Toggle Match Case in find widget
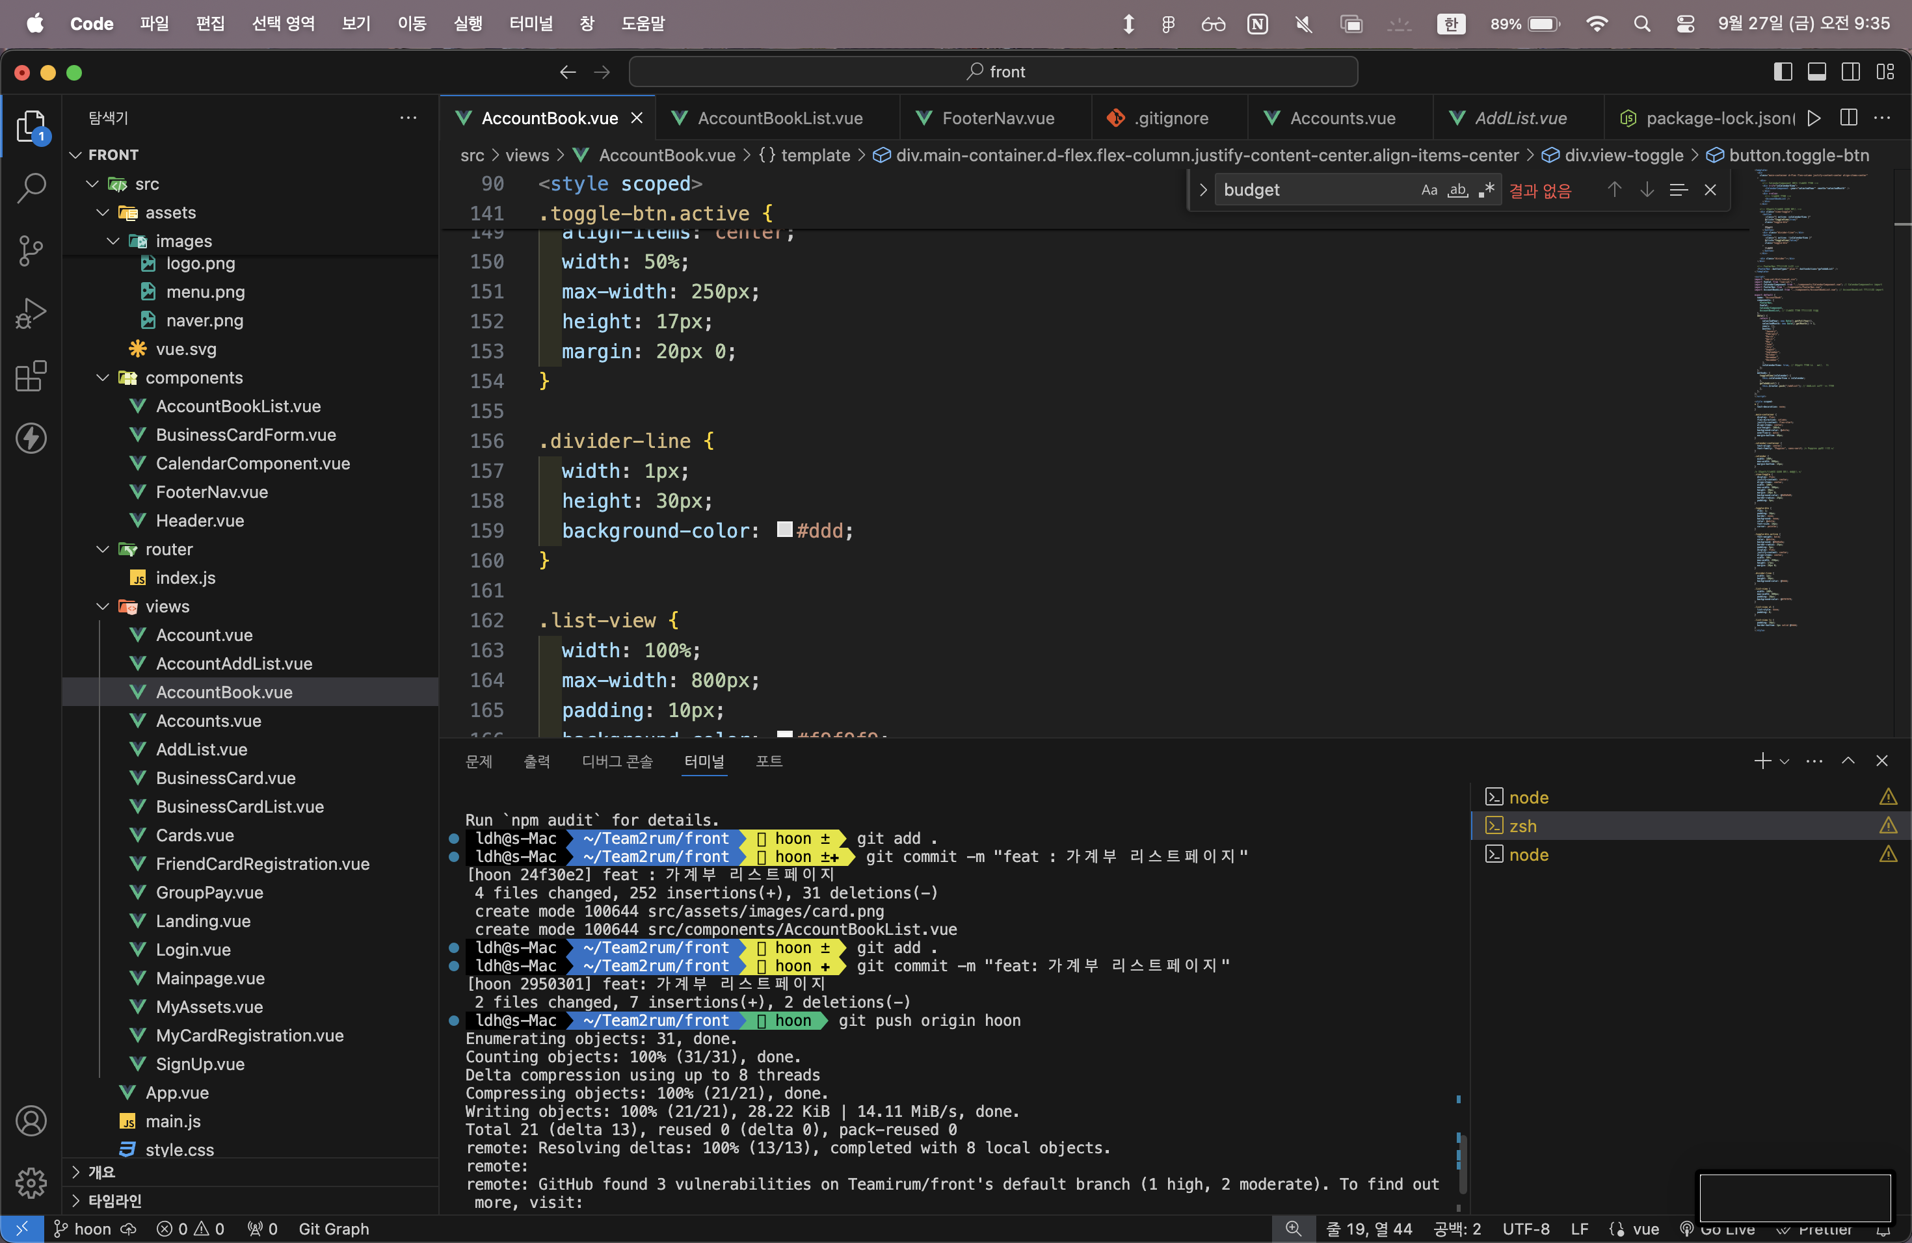The height and width of the screenshot is (1243, 1912). (x=1428, y=190)
